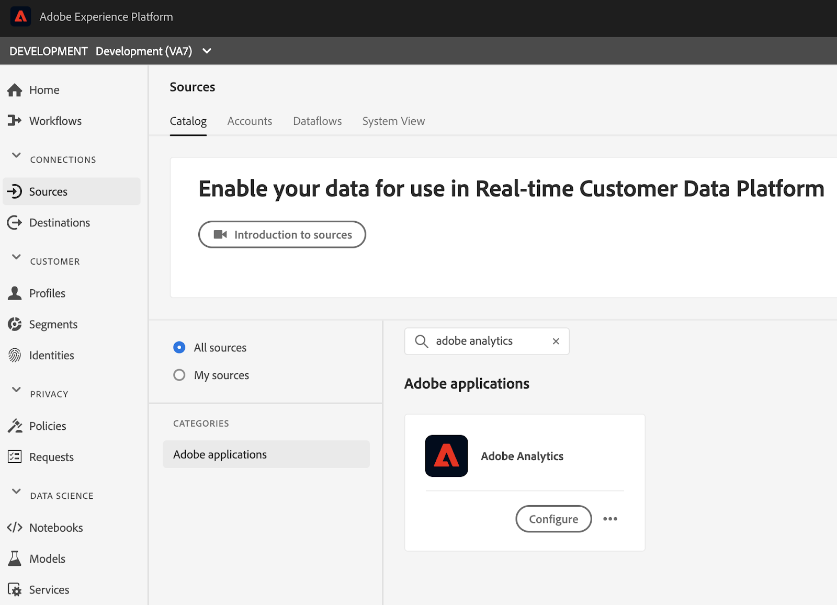The height and width of the screenshot is (605, 837).
Task: Switch to the System View tab
Action: point(393,121)
